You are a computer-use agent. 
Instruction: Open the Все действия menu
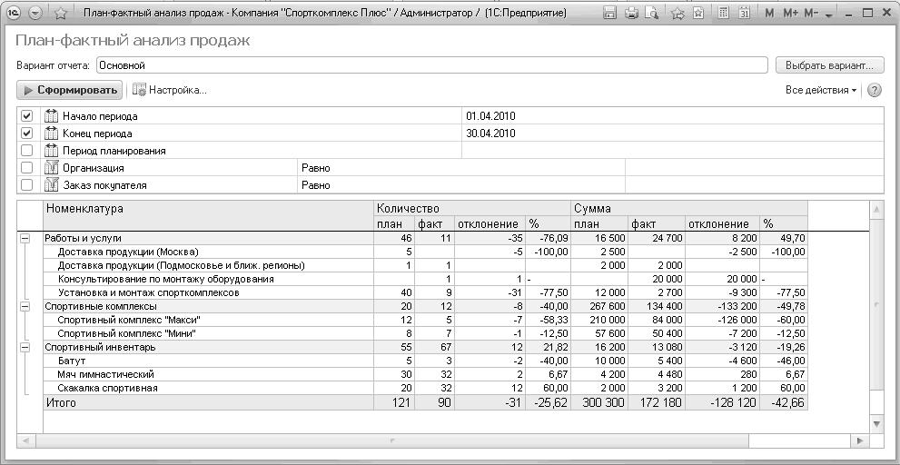pyautogui.click(x=821, y=90)
